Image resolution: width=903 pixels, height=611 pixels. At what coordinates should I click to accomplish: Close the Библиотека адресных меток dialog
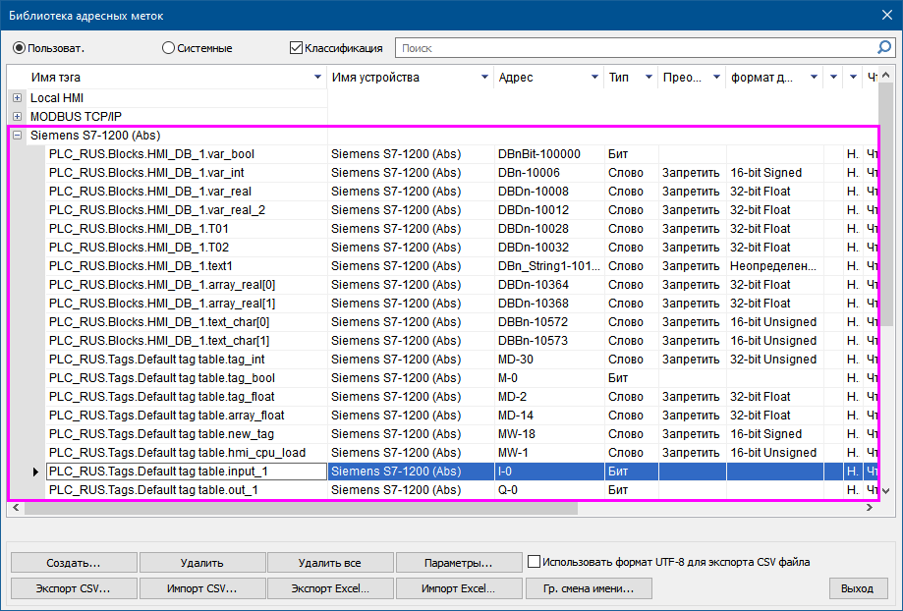(x=887, y=15)
